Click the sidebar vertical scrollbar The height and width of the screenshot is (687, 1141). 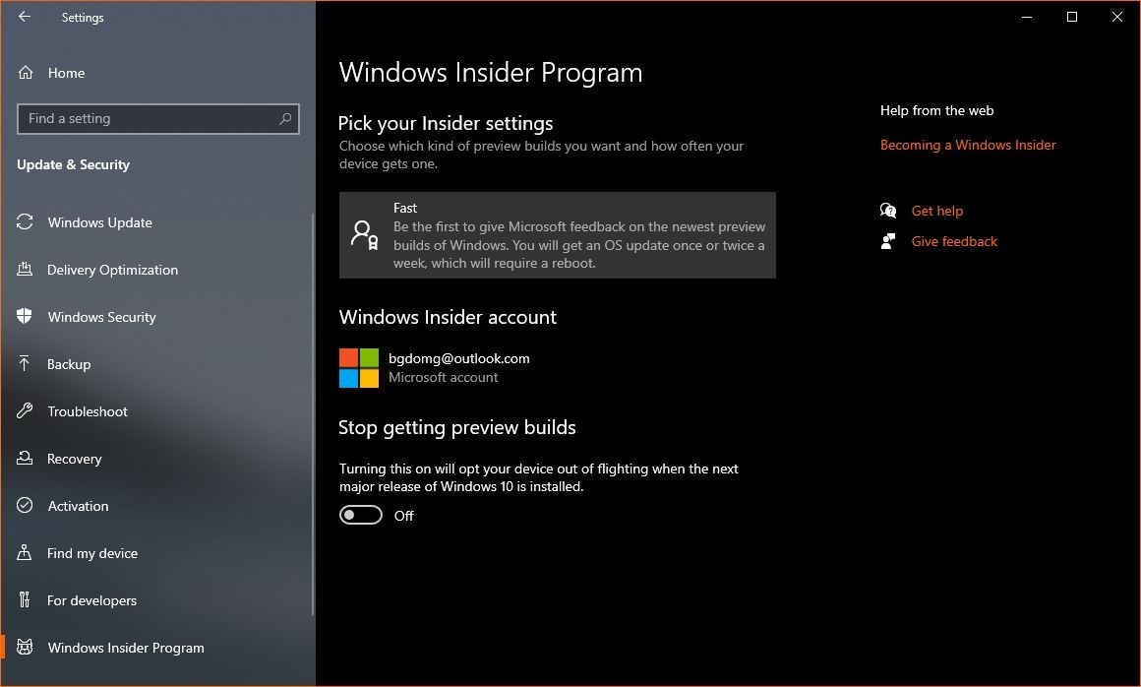(313, 414)
